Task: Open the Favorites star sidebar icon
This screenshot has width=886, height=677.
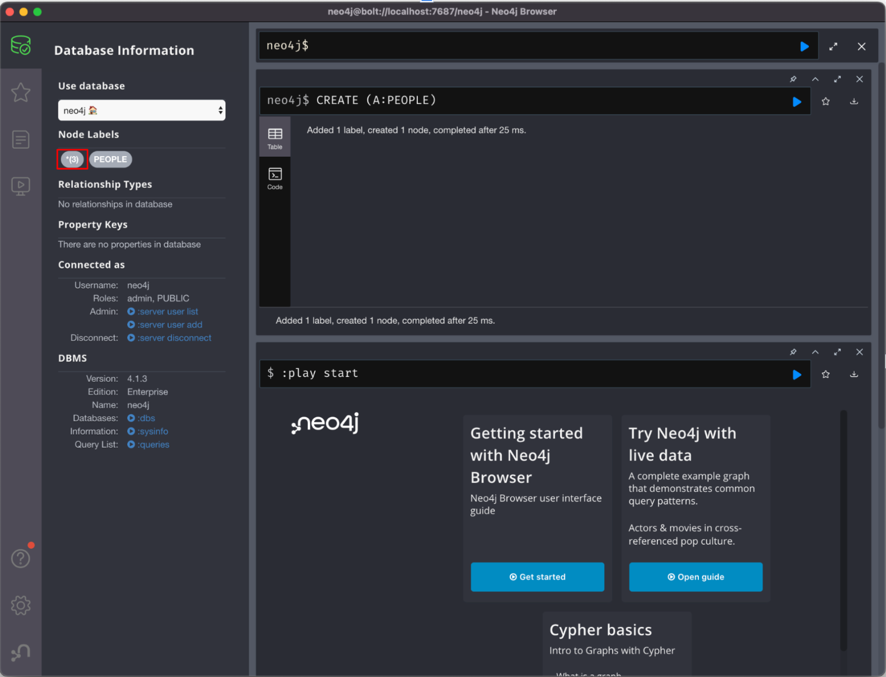Action: tap(20, 93)
